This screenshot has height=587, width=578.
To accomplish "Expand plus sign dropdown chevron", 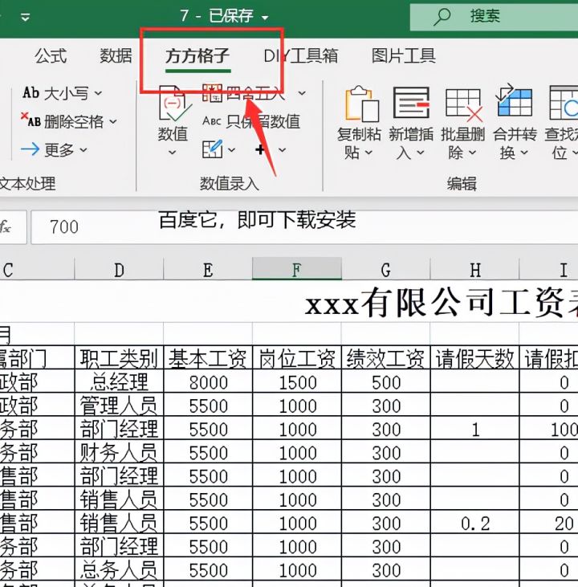I will click(283, 150).
